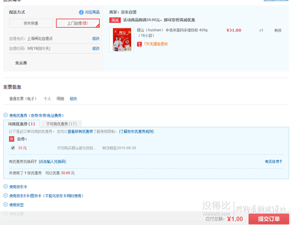Open 对应商品 link
Viewport: 291px width, 225px height.
[x=92, y=12]
